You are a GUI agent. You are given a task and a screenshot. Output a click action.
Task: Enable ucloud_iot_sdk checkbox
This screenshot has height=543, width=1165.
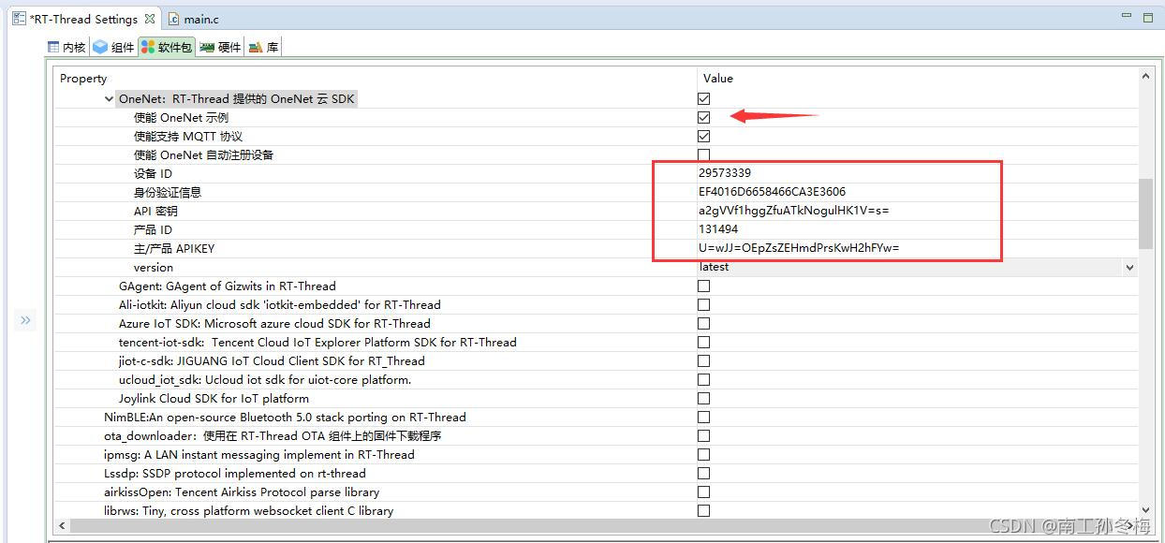coord(703,379)
